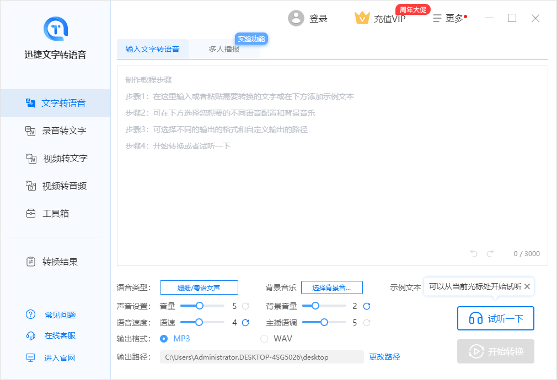
Task: Click the 更多 hamburger lines icon
Action: (x=437, y=18)
